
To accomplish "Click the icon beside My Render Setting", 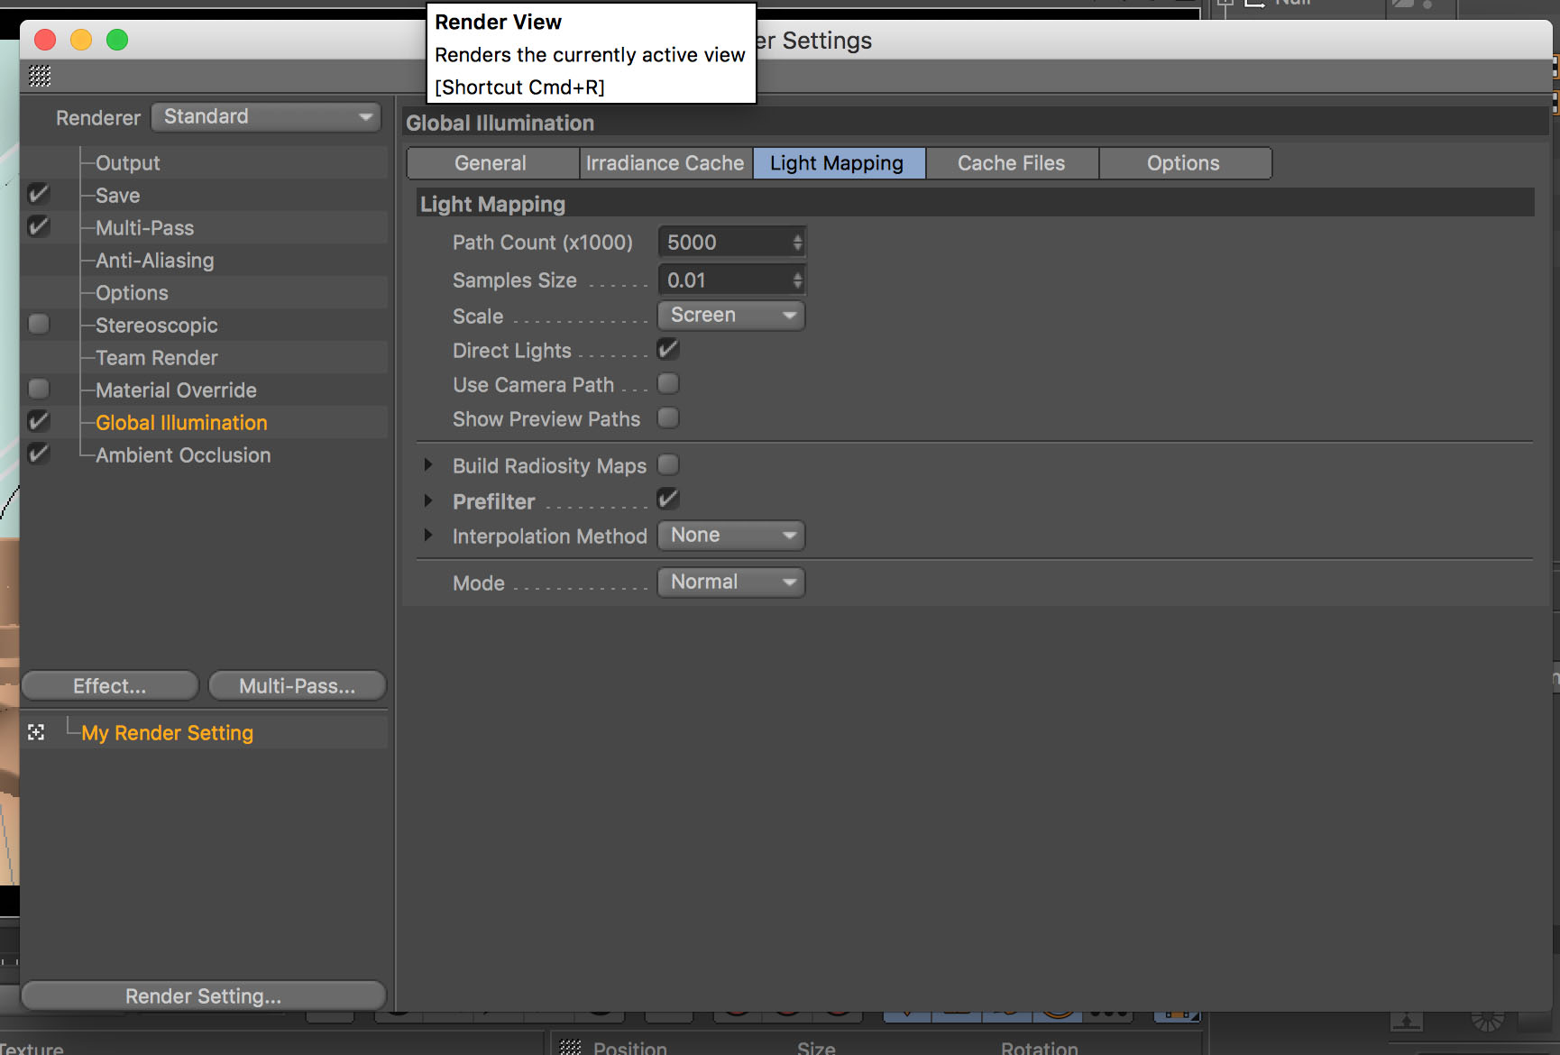I will (x=36, y=732).
